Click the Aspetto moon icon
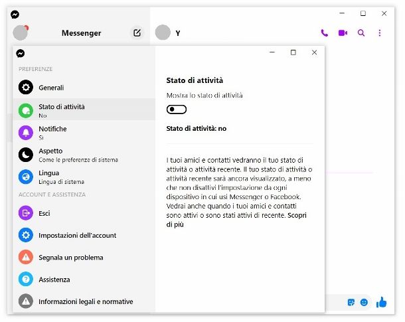405x322 pixels. 26,155
